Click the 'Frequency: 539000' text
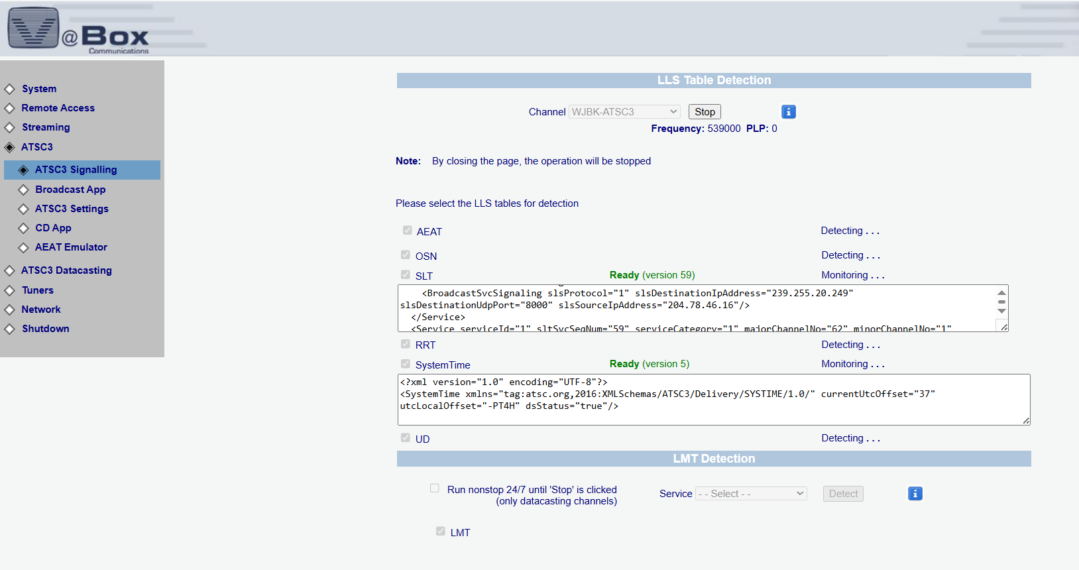This screenshot has height=570, width=1079. click(x=696, y=129)
